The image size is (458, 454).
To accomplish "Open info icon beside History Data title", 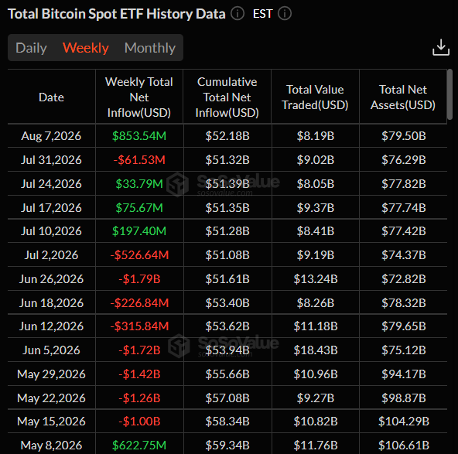I will [238, 14].
